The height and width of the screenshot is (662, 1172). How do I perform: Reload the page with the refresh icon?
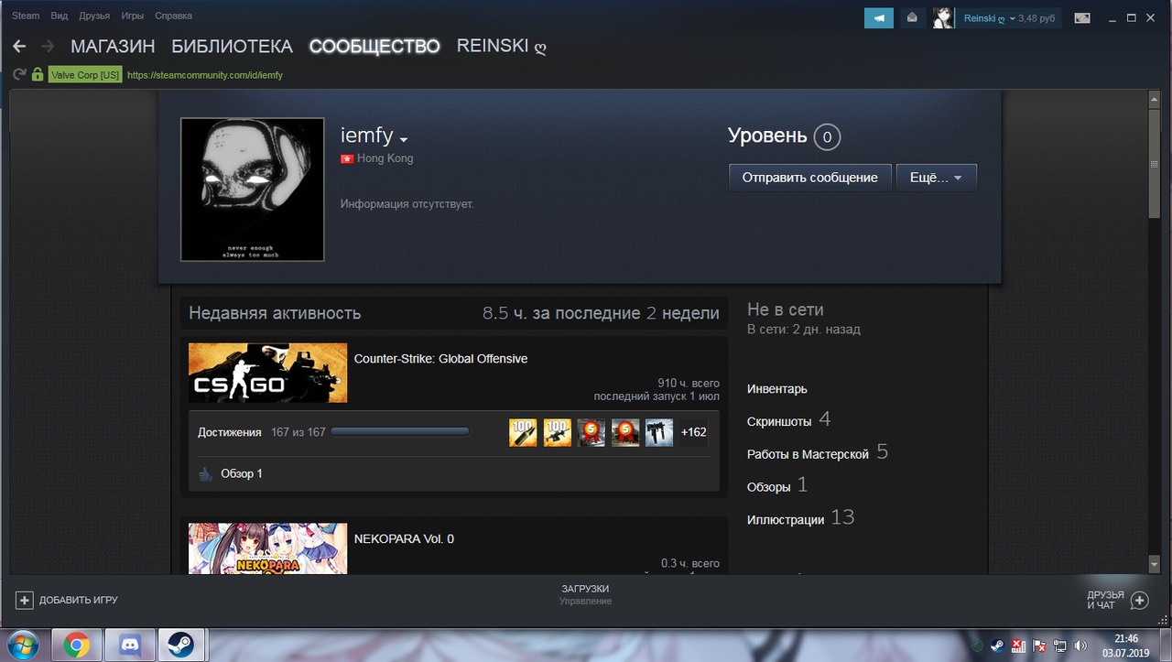19,74
